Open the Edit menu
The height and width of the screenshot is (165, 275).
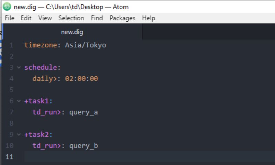(26, 18)
